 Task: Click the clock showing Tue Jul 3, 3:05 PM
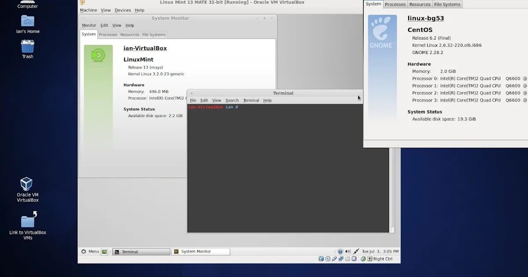pos(380,251)
